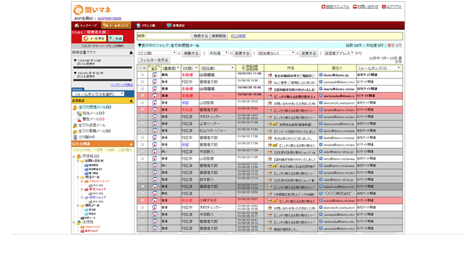Click the 受信箱 (2) inbox icon in tree
Viewport: 476px width, 267px height.
click(x=79, y=156)
